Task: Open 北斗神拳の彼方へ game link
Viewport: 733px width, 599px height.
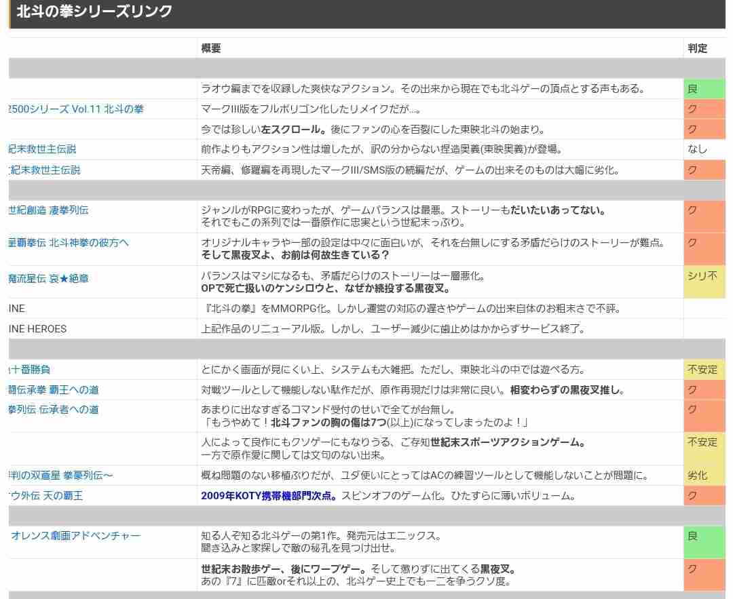Action: click(x=69, y=243)
